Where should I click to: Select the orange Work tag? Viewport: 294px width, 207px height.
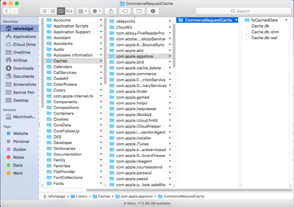coord(19,173)
